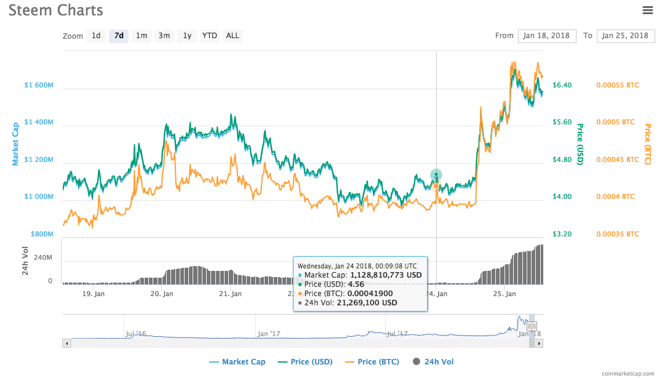Toggle 24h Vol series in legend
The image size is (670, 378).
point(433,362)
